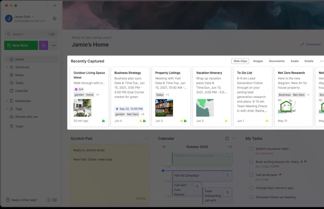Select the Documents tab
Viewport: 324px width, 209px height.
pos(277,61)
